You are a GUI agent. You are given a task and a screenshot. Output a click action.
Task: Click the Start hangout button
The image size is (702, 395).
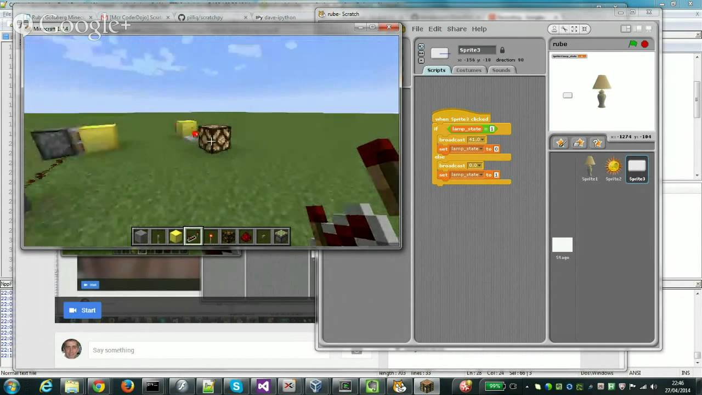[x=82, y=311]
